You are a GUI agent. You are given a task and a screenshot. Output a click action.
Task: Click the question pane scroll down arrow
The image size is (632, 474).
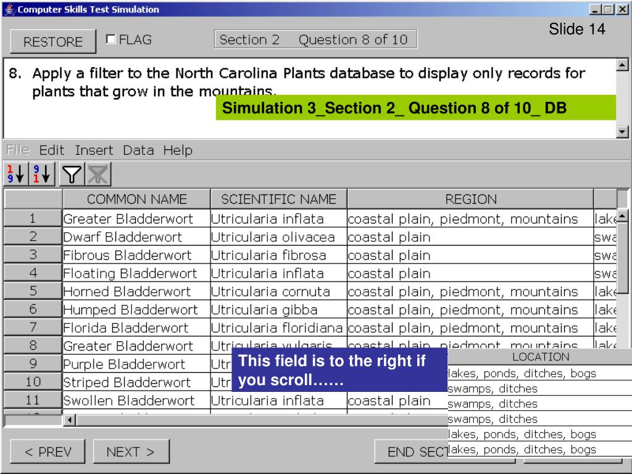click(x=622, y=132)
